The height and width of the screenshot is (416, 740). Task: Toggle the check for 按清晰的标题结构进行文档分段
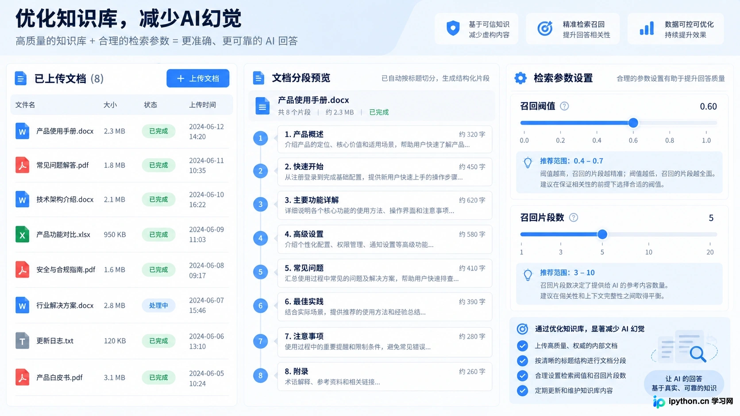coord(522,361)
